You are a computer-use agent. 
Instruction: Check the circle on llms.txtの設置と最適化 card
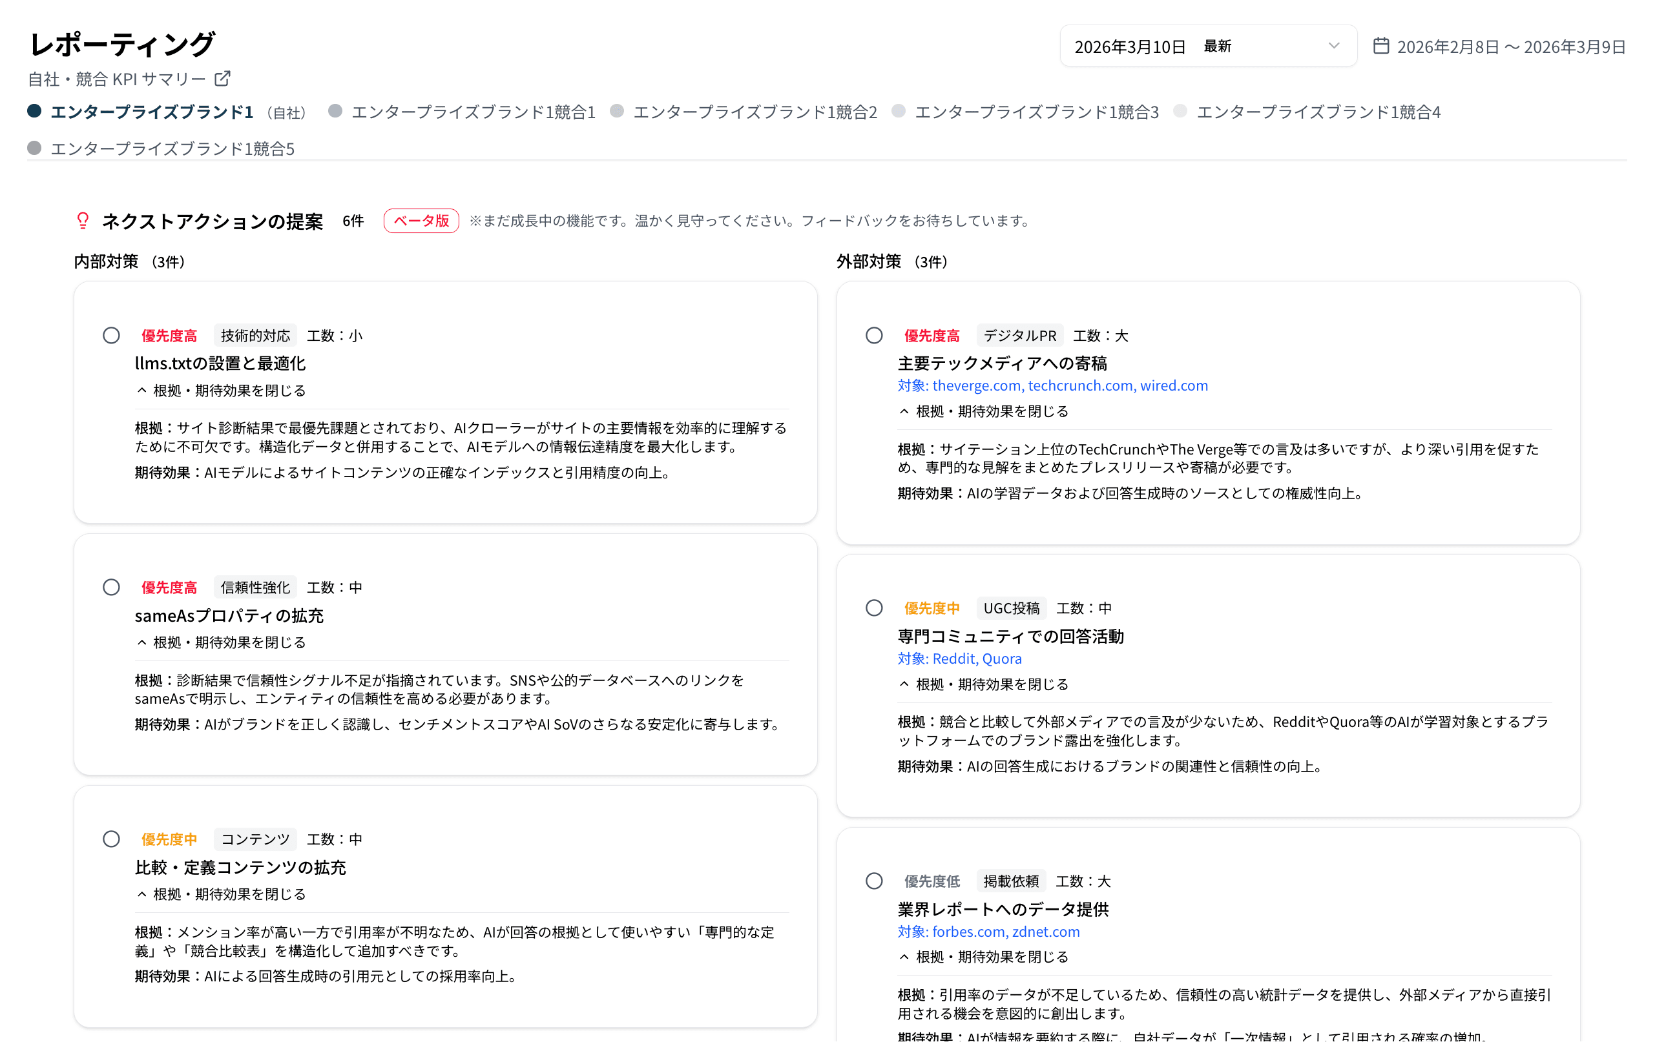[x=111, y=335]
